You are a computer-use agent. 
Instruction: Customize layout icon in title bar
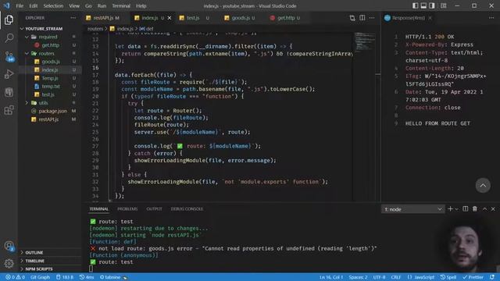443,5
